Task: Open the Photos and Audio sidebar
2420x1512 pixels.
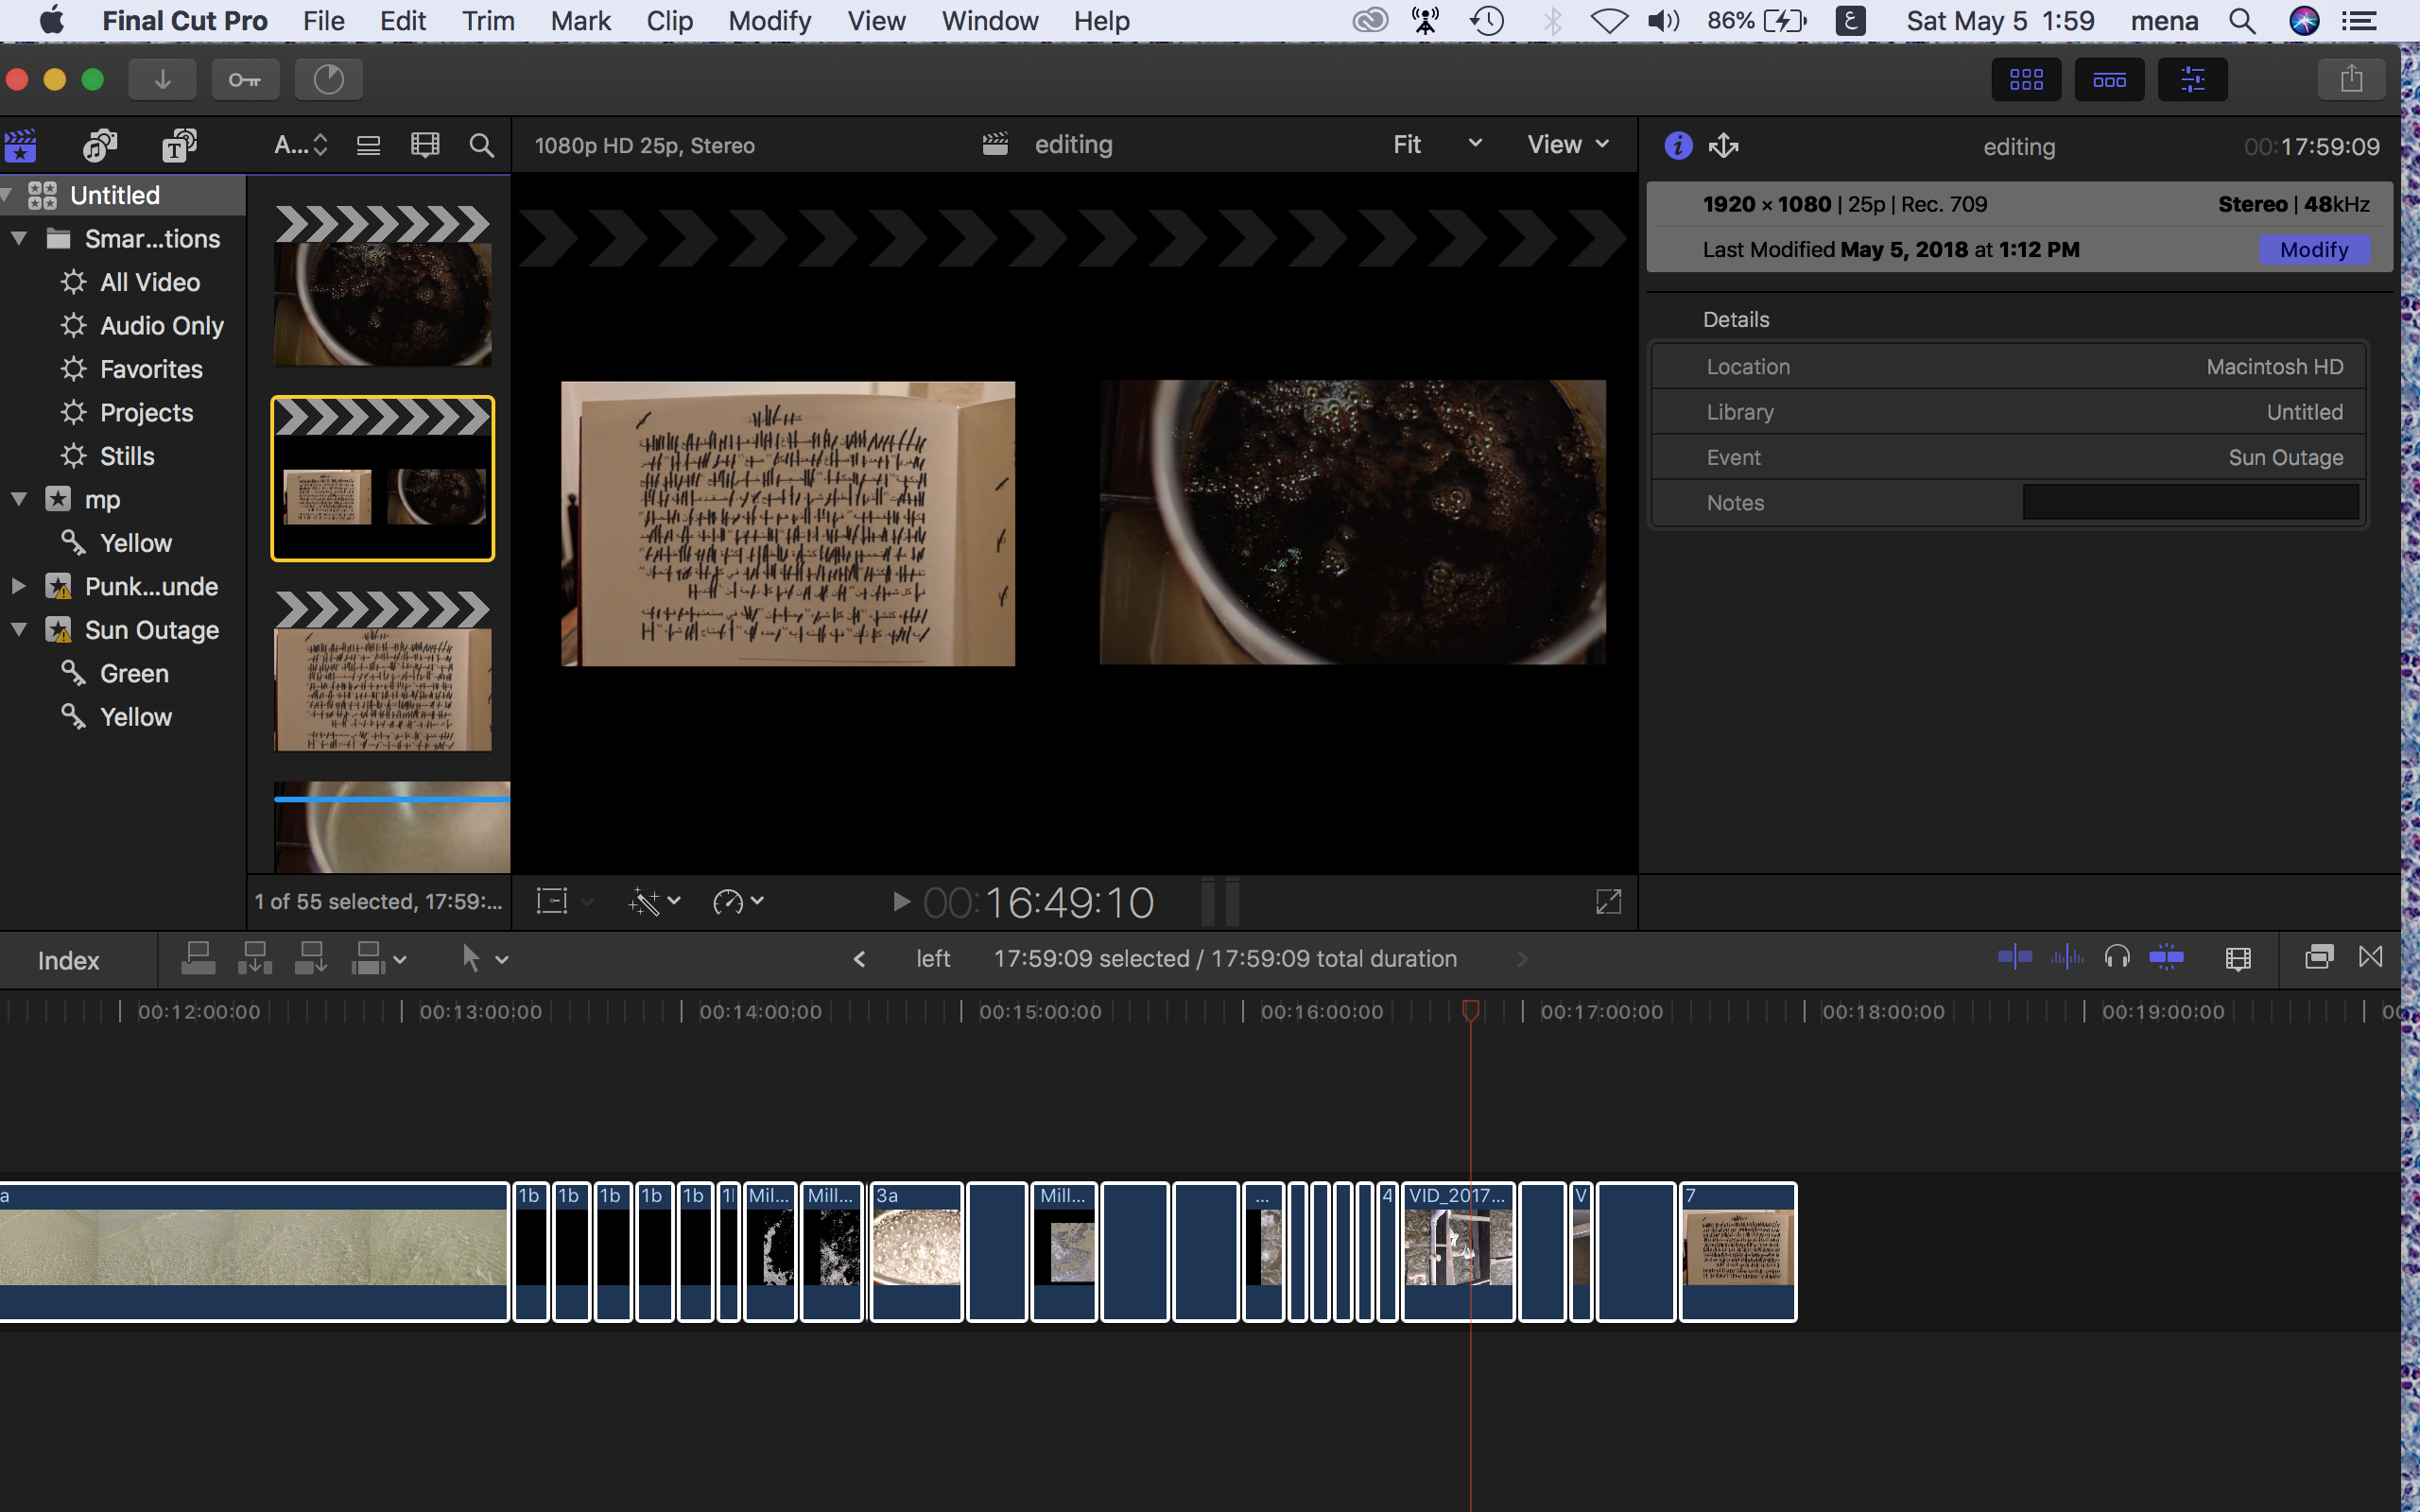Action: point(99,146)
